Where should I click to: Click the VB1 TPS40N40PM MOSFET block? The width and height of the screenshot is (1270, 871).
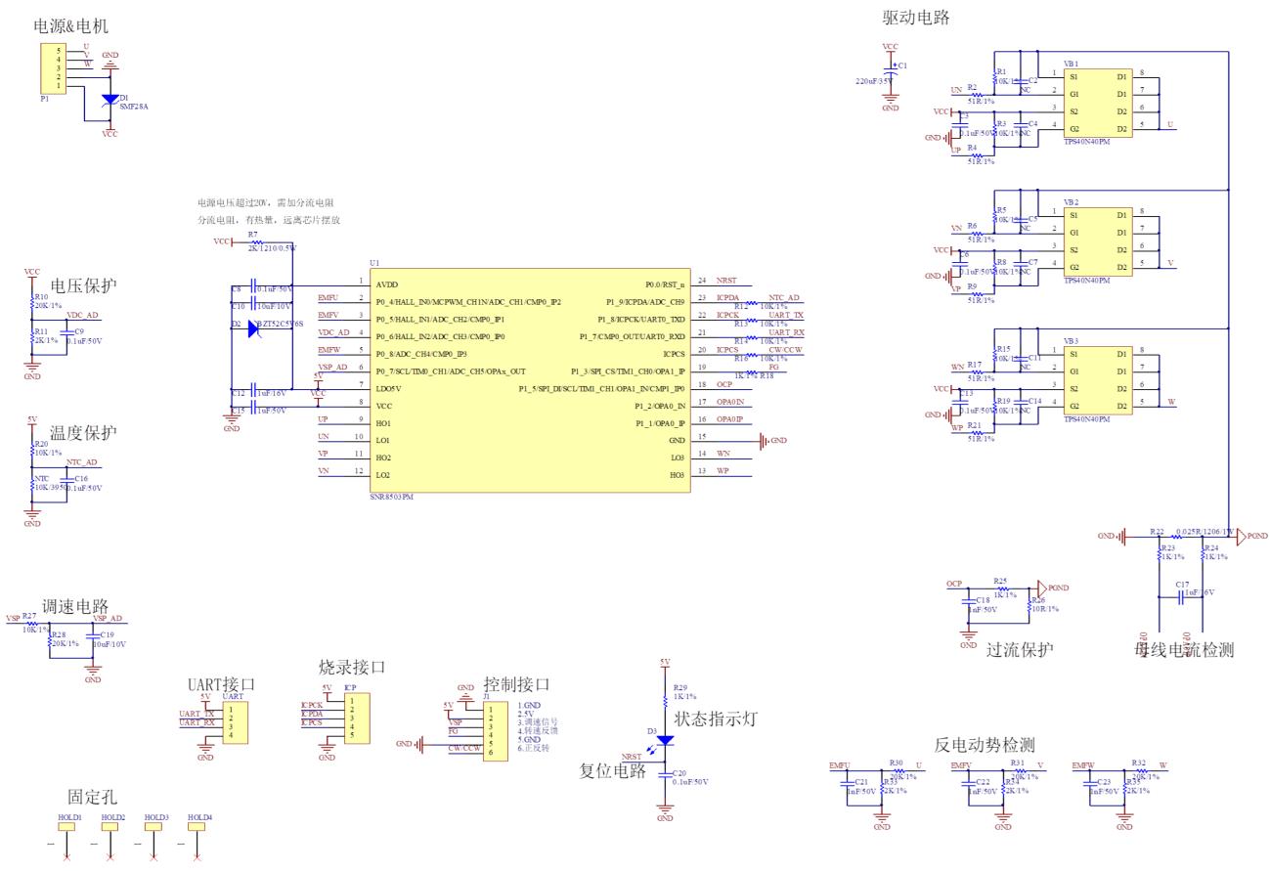tap(1096, 103)
